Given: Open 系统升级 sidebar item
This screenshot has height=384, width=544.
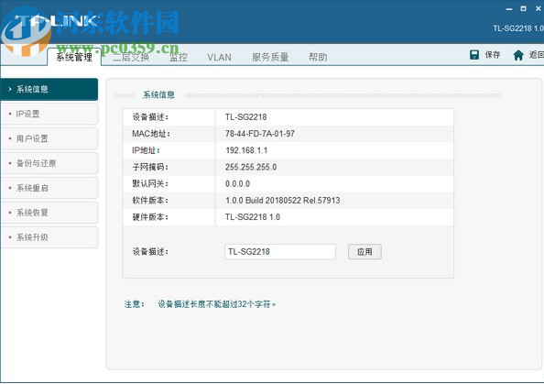Looking at the screenshot, I should (49, 237).
